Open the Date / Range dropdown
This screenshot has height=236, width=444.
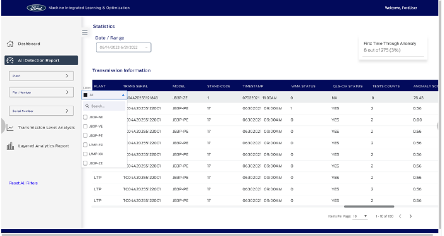(x=123, y=47)
